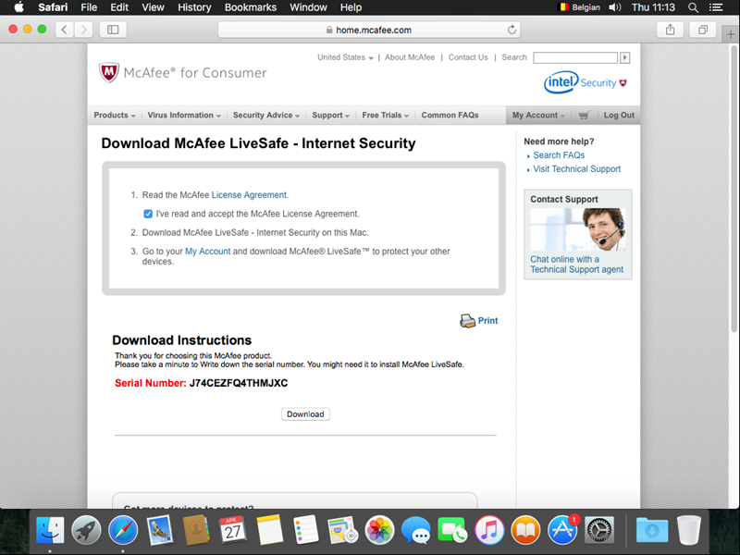Open Launchpad from the Dock
Image resolution: width=740 pixels, height=555 pixels.
[x=86, y=530]
